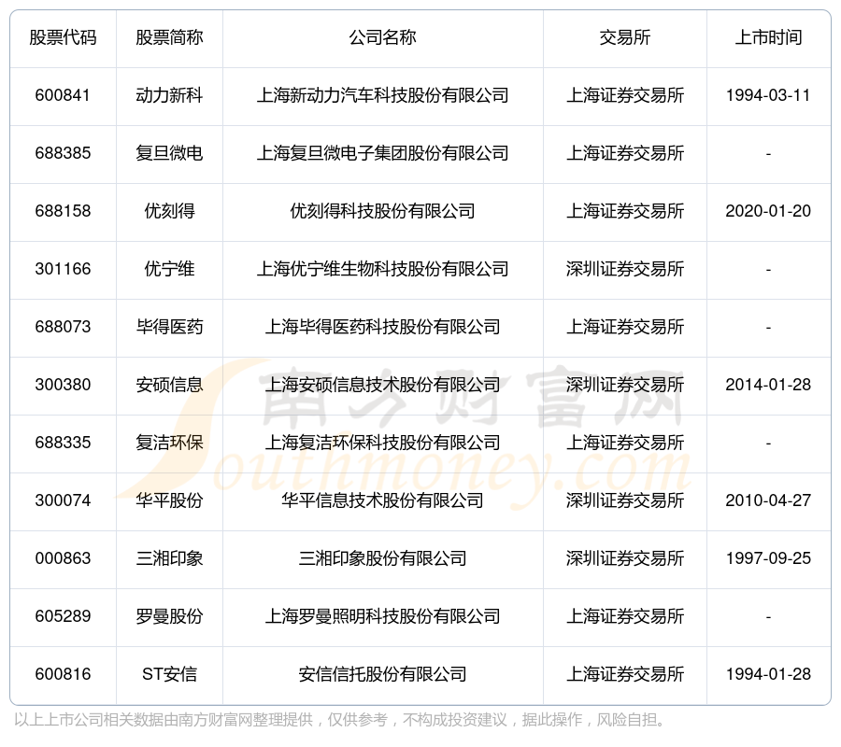Viewport: 841px width, 747px height.
Task: Select stock code 600816
Action: (63, 674)
